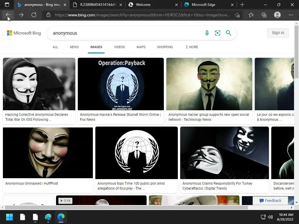Open the Favorites list icon
The image size is (299, 224).
(251, 15)
